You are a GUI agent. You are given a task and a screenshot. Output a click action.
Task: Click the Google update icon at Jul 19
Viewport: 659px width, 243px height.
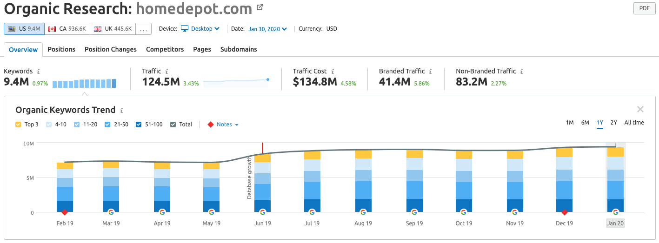coord(312,212)
